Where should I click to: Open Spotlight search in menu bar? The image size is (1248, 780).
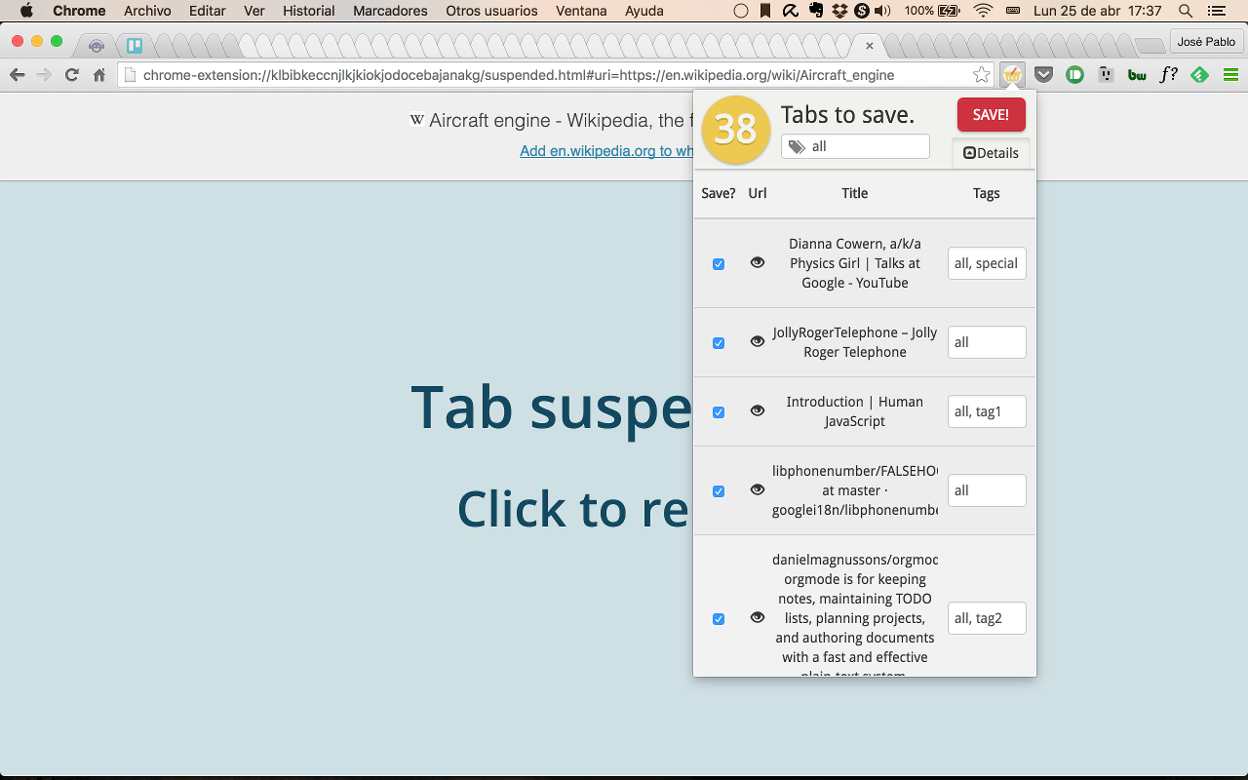click(x=1186, y=11)
